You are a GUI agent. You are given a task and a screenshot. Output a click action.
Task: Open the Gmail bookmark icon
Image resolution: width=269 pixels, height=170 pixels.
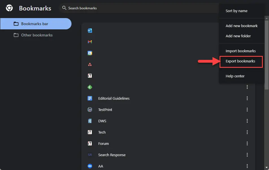[x=90, y=42]
